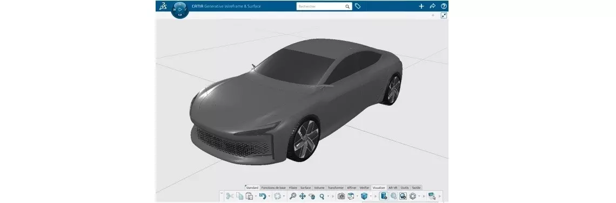The width and height of the screenshot is (616, 203).
Task: Open the help question mark
Action: pyautogui.click(x=444, y=6)
